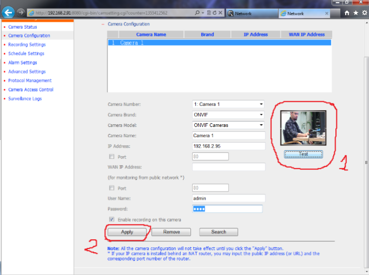Expand the Camera Brand dropdown
Screen dimensions: 369x275
pyautogui.click(x=228, y=115)
